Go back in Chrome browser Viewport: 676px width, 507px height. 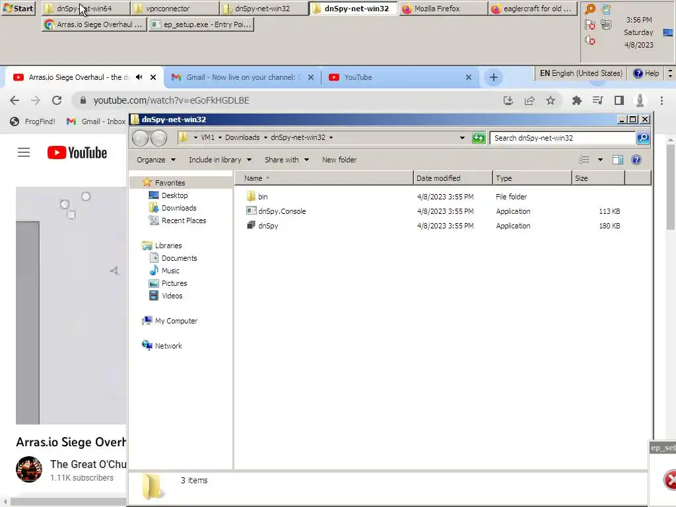pyautogui.click(x=15, y=100)
